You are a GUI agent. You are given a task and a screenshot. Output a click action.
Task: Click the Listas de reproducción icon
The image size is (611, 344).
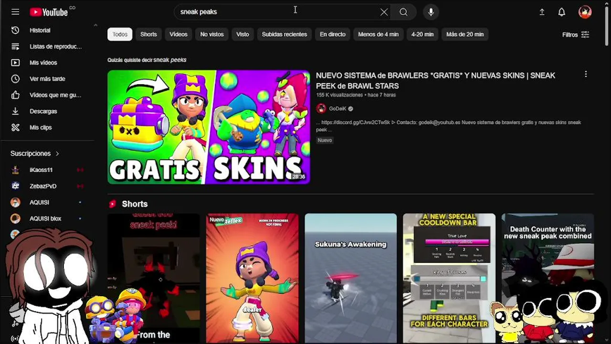15,46
